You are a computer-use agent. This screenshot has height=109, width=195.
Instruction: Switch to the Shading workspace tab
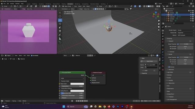(64, 4)
